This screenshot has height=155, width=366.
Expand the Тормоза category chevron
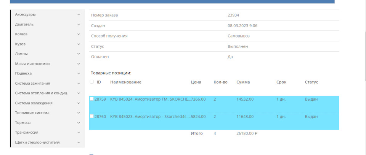coord(79,123)
